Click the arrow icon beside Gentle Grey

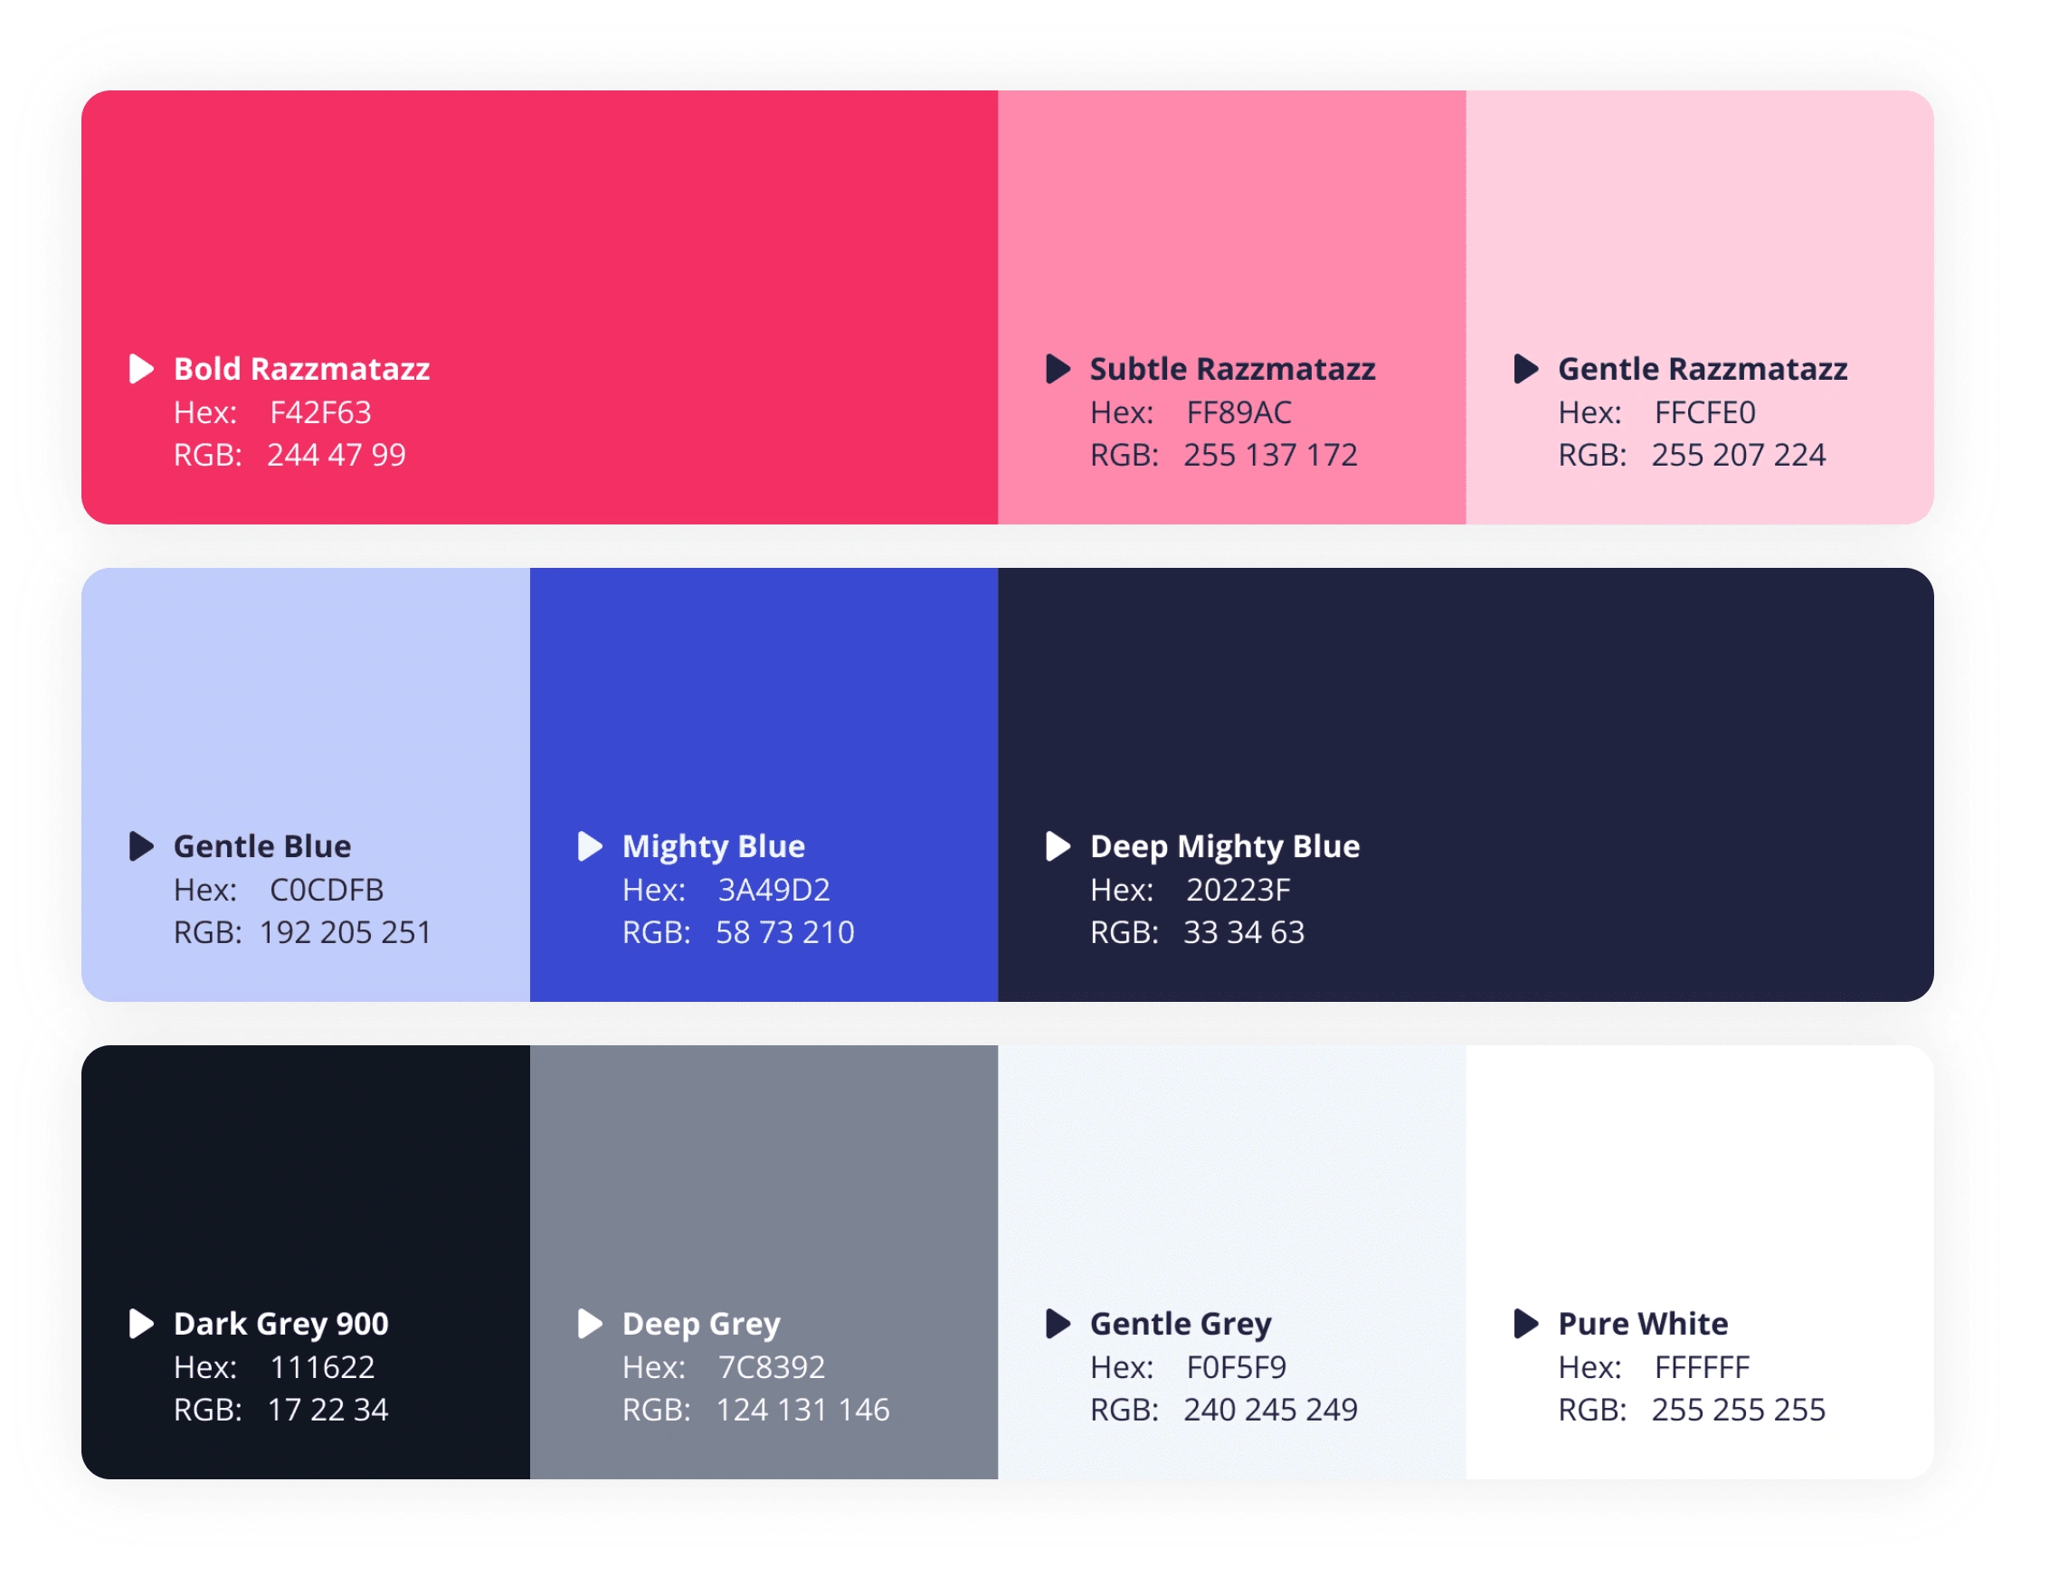point(1058,1324)
